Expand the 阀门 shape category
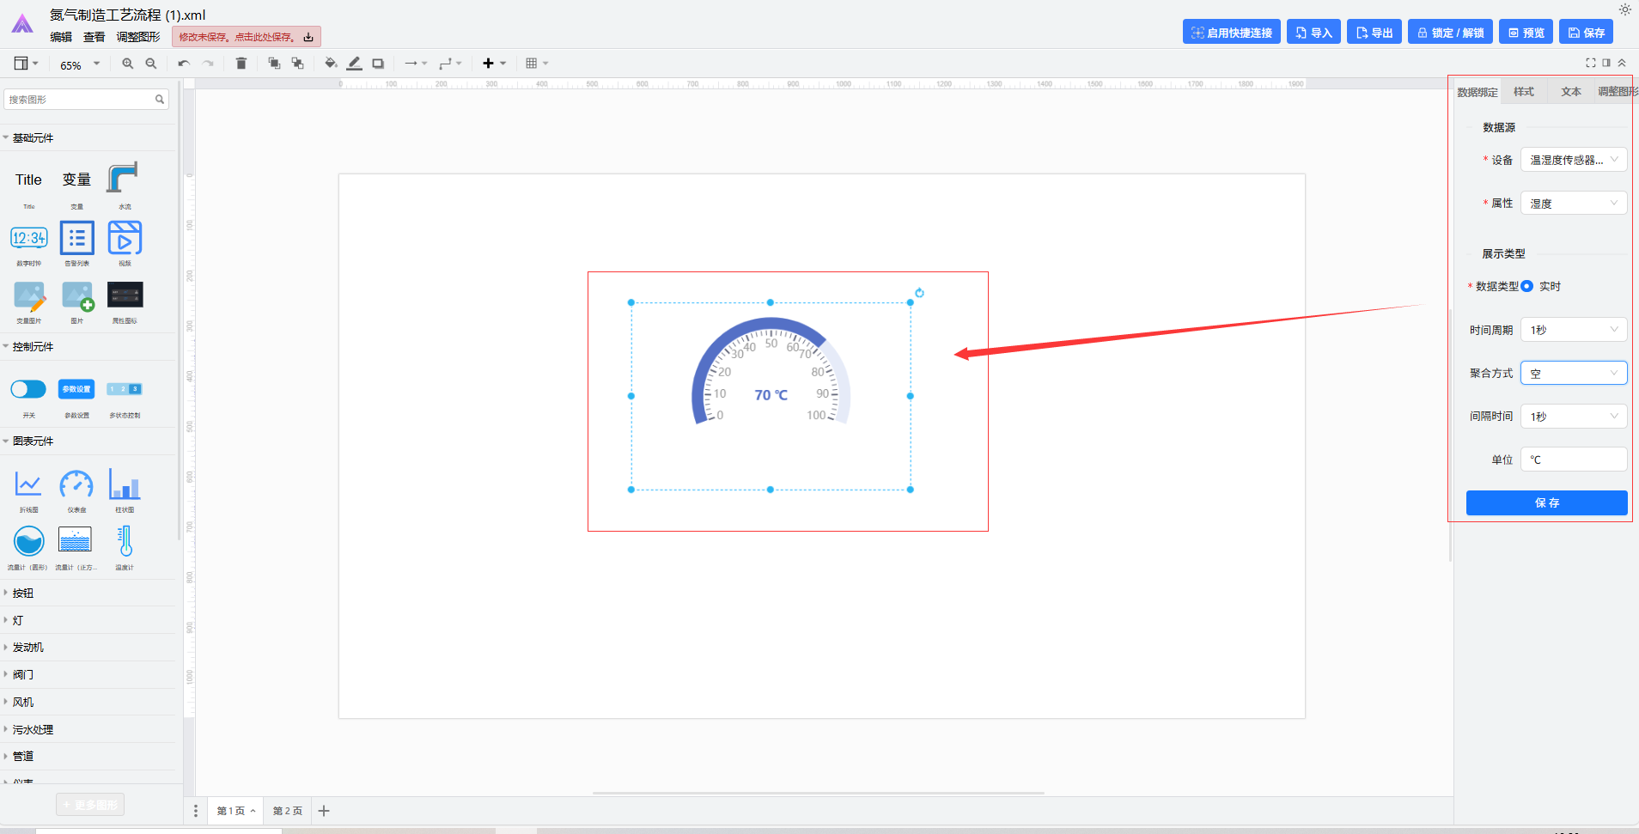Viewport: 1639px width, 834px height. [x=23, y=675]
